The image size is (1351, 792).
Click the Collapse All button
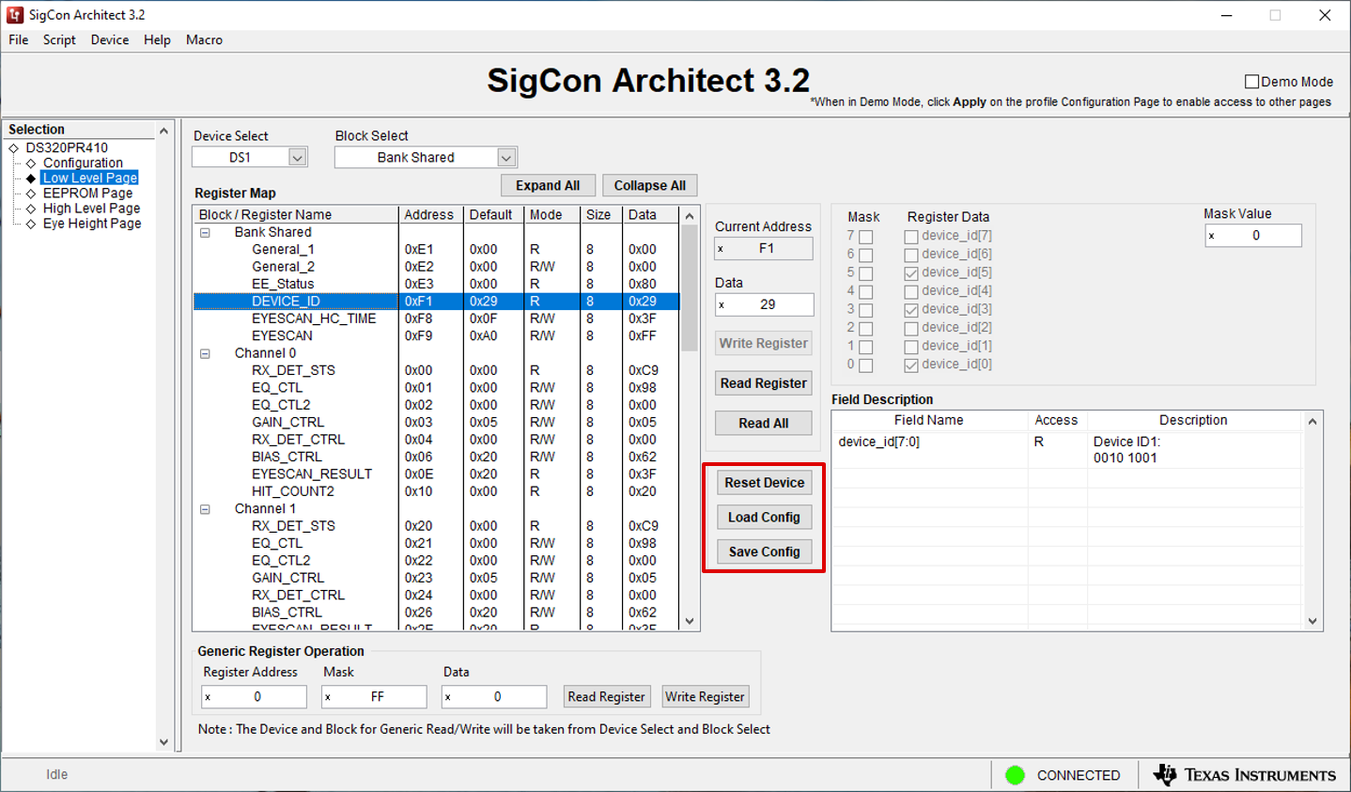coord(650,186)
